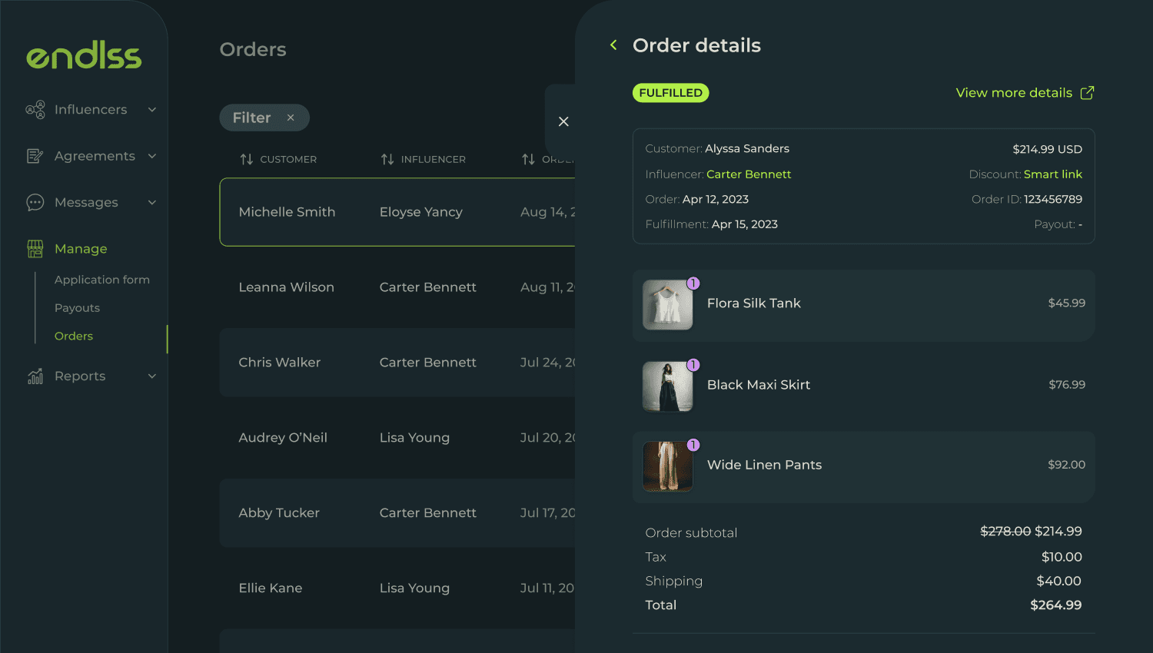The image size is (1153, 653).
Task: Click the Messages chat bubble icon
Action: (x=35, y=203)
